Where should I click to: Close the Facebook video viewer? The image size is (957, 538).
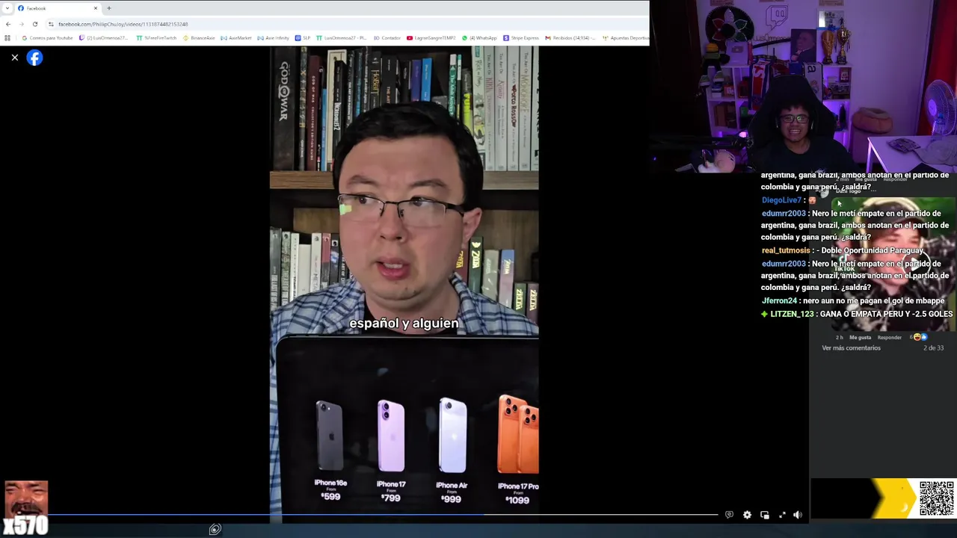click(14, 58)
